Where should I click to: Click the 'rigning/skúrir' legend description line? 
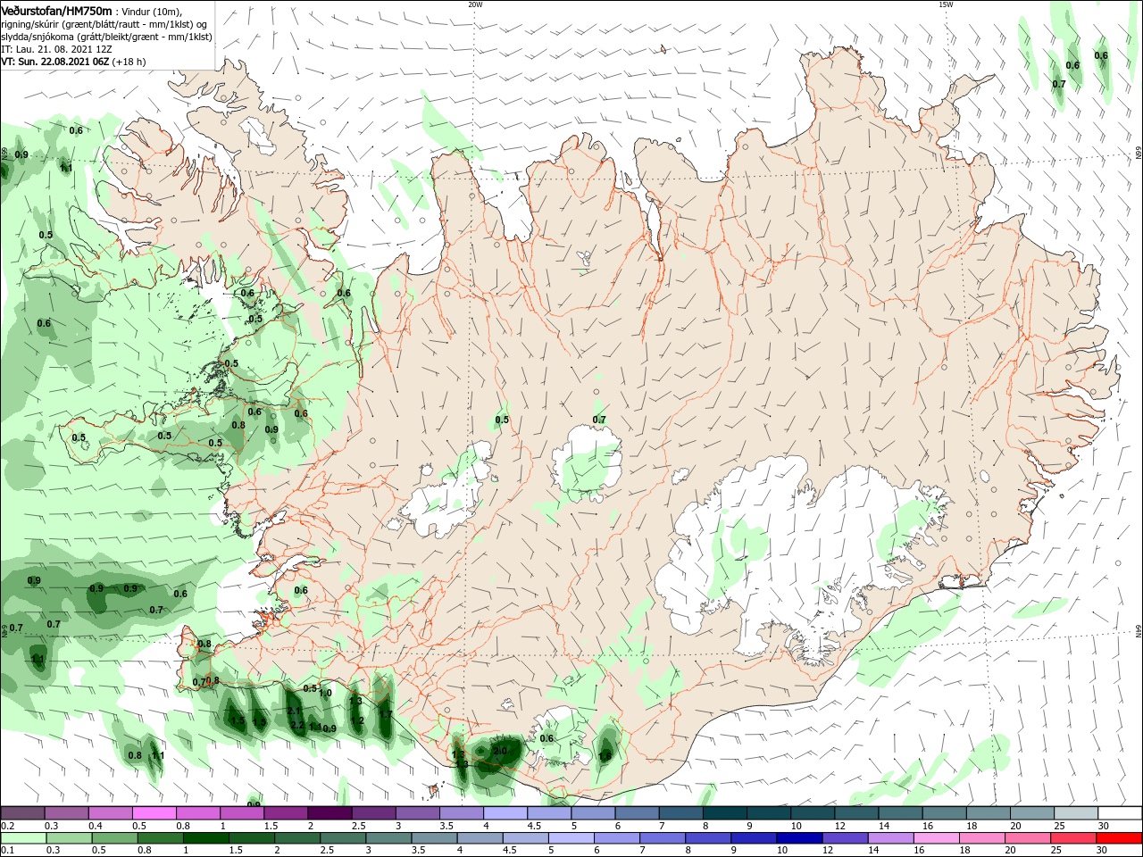click(105, 24)
